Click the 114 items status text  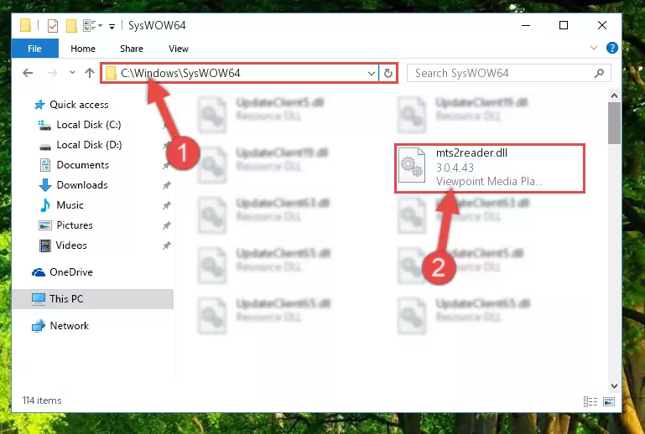click(x=42, y=400)
